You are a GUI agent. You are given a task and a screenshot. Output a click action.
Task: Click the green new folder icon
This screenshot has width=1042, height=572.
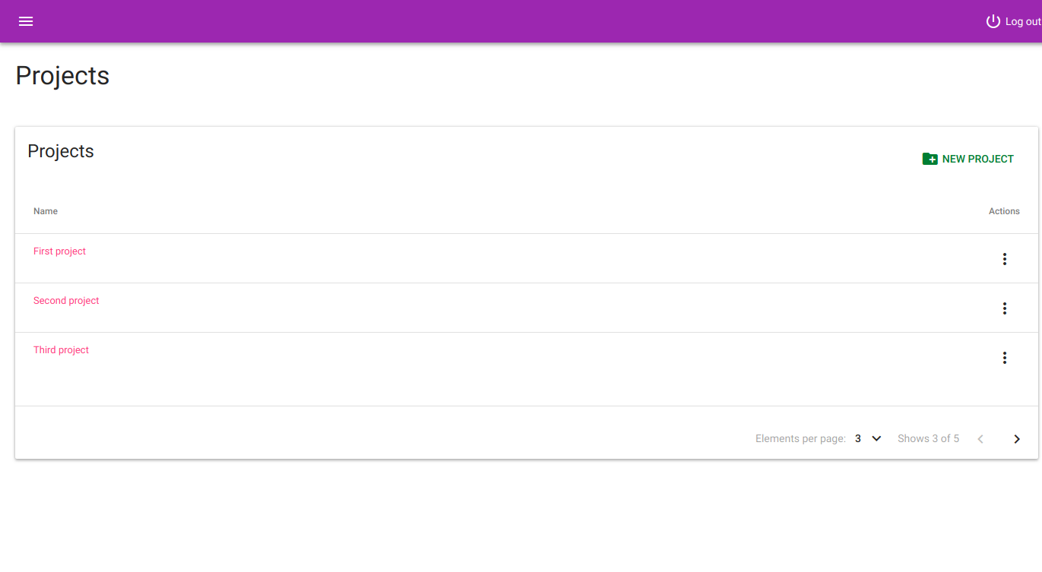tap(930, 159)
